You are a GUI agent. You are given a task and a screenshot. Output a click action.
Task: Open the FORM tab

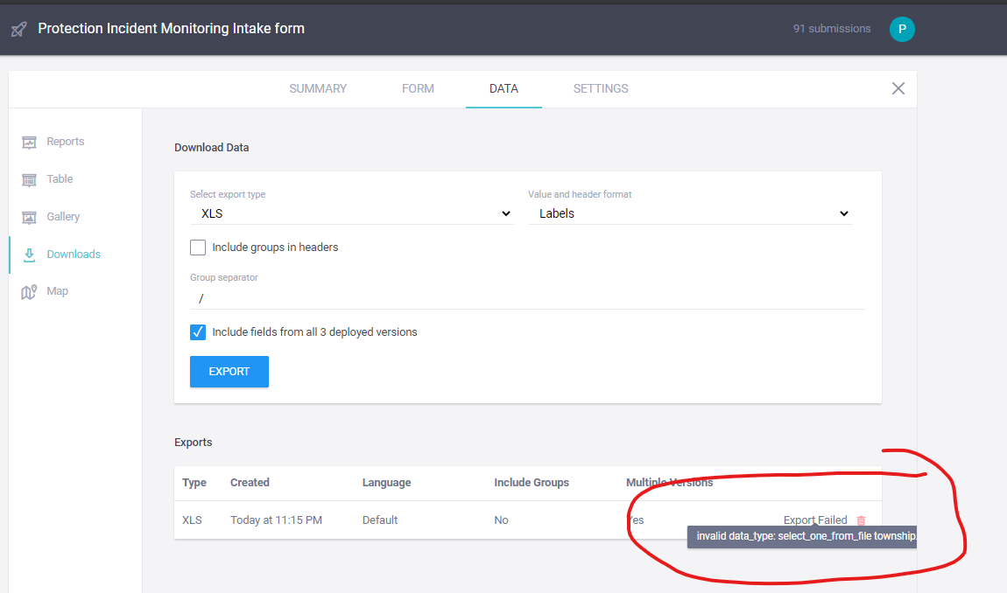pos(418,88)
